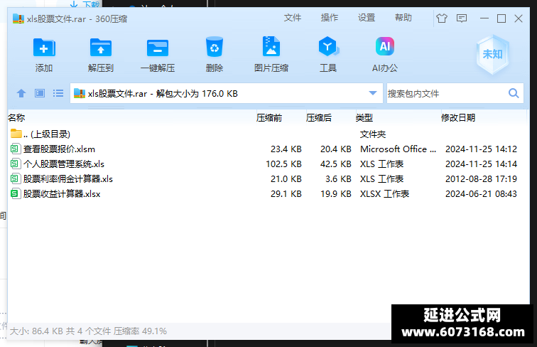Expand the archive path dropdown arrow
Viewport: 537px width, 347px height.
(373, 93)
